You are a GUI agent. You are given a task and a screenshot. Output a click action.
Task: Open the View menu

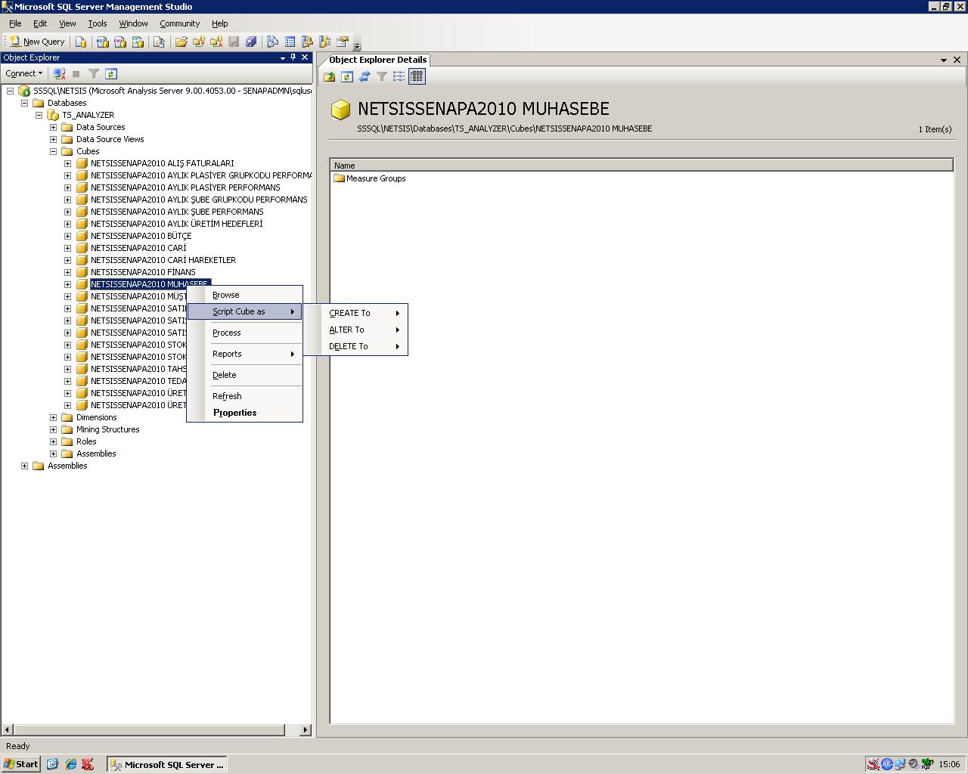click(x=67, y=23)
